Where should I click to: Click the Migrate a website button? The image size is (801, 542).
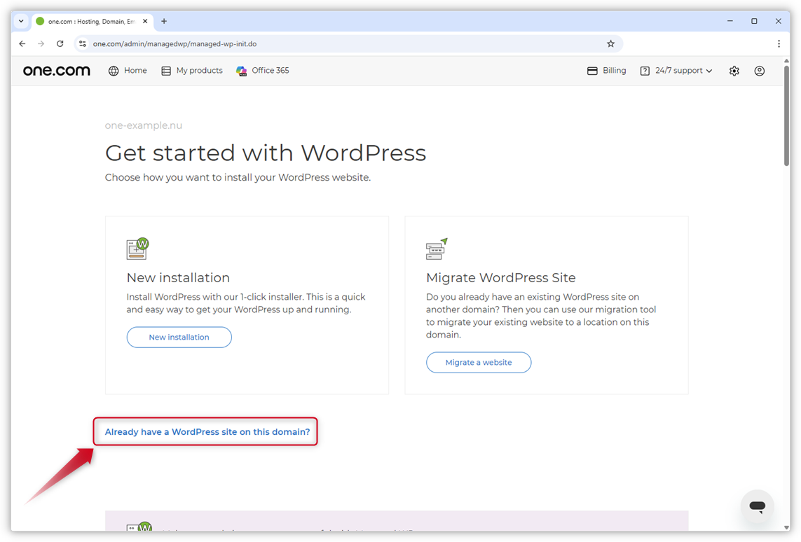point(479,362)
